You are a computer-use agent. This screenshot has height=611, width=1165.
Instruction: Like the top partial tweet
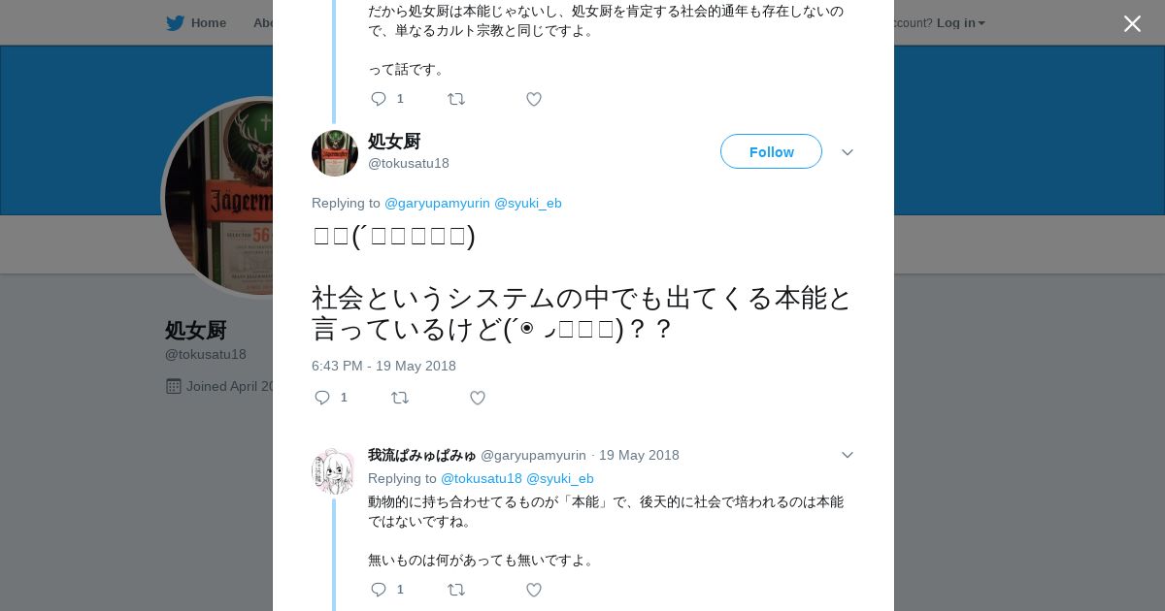(x=534, y=99)
